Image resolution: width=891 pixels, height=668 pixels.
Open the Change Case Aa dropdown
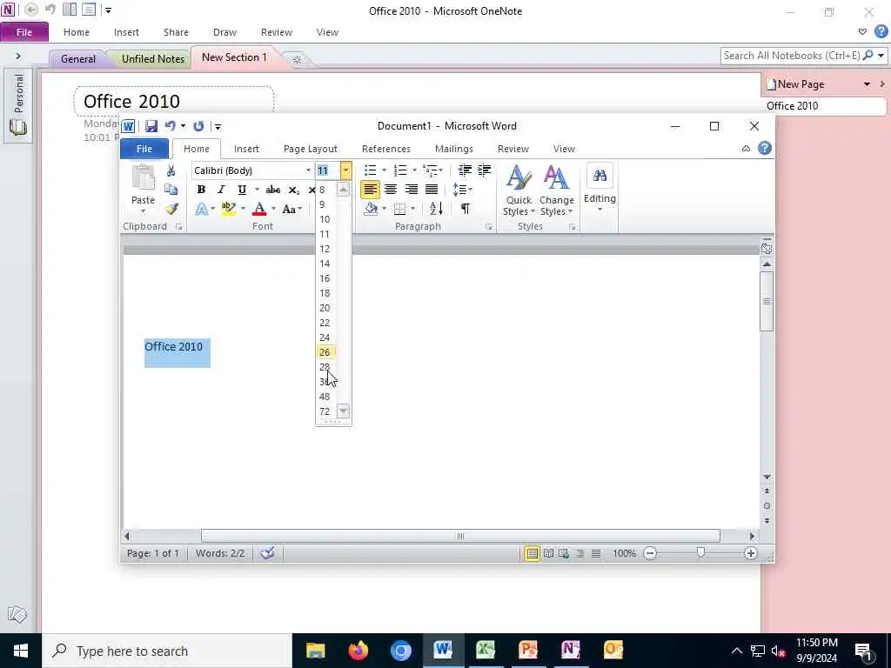pos(292,209)
